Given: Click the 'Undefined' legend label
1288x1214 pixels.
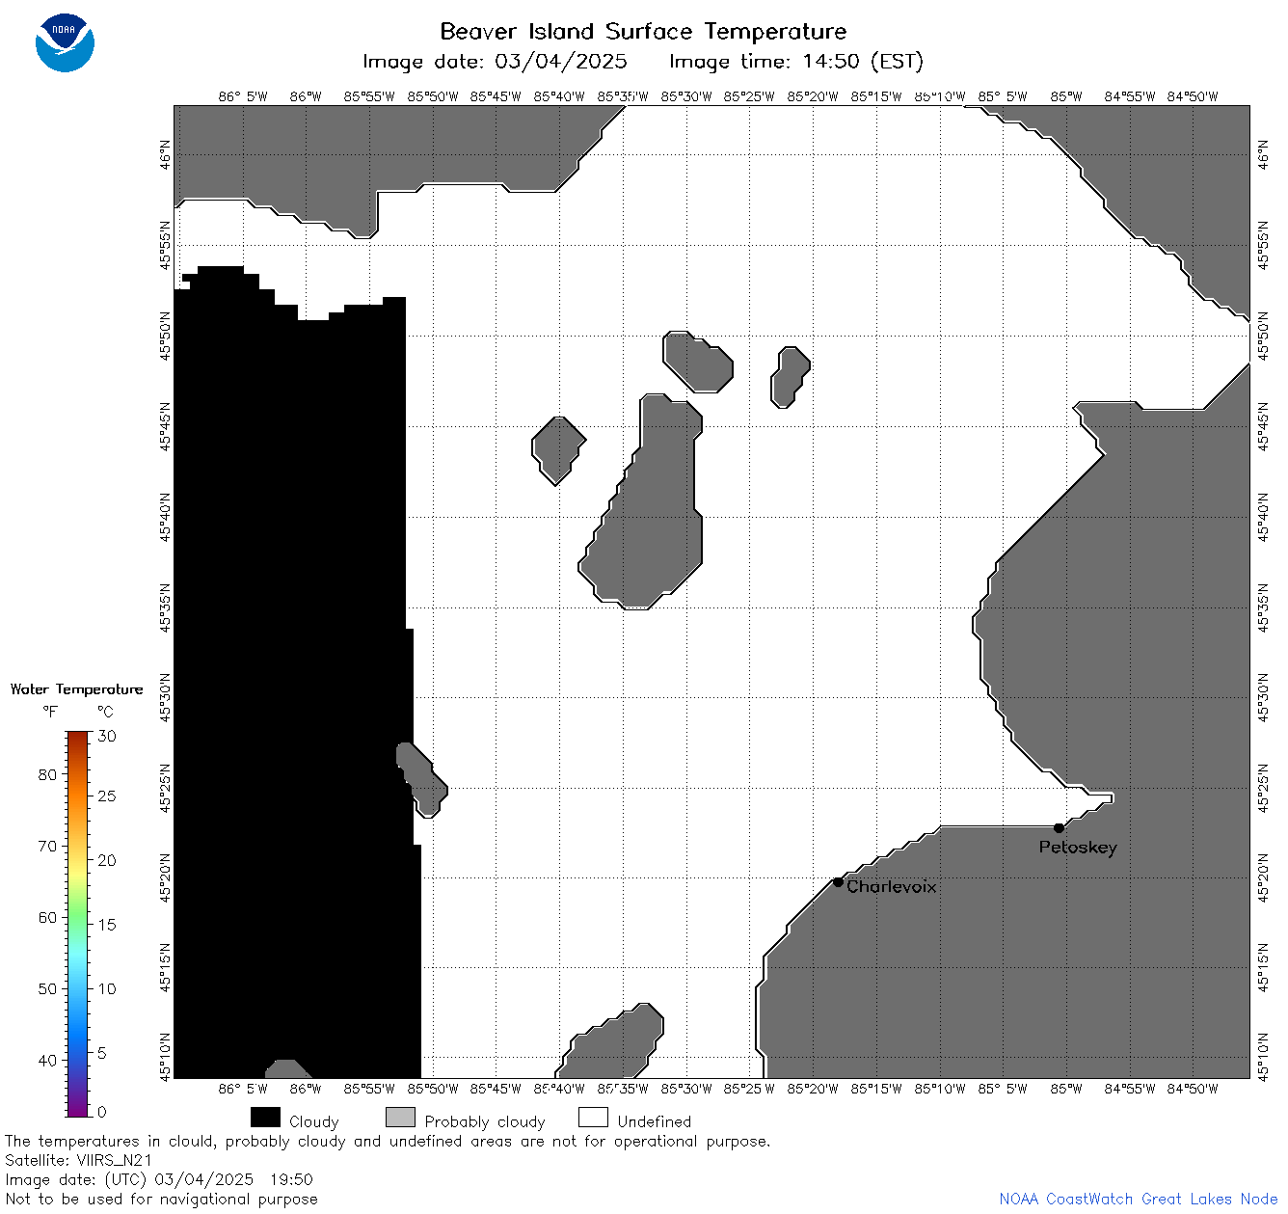Looking at the screenshot, I should point(655,1121).
